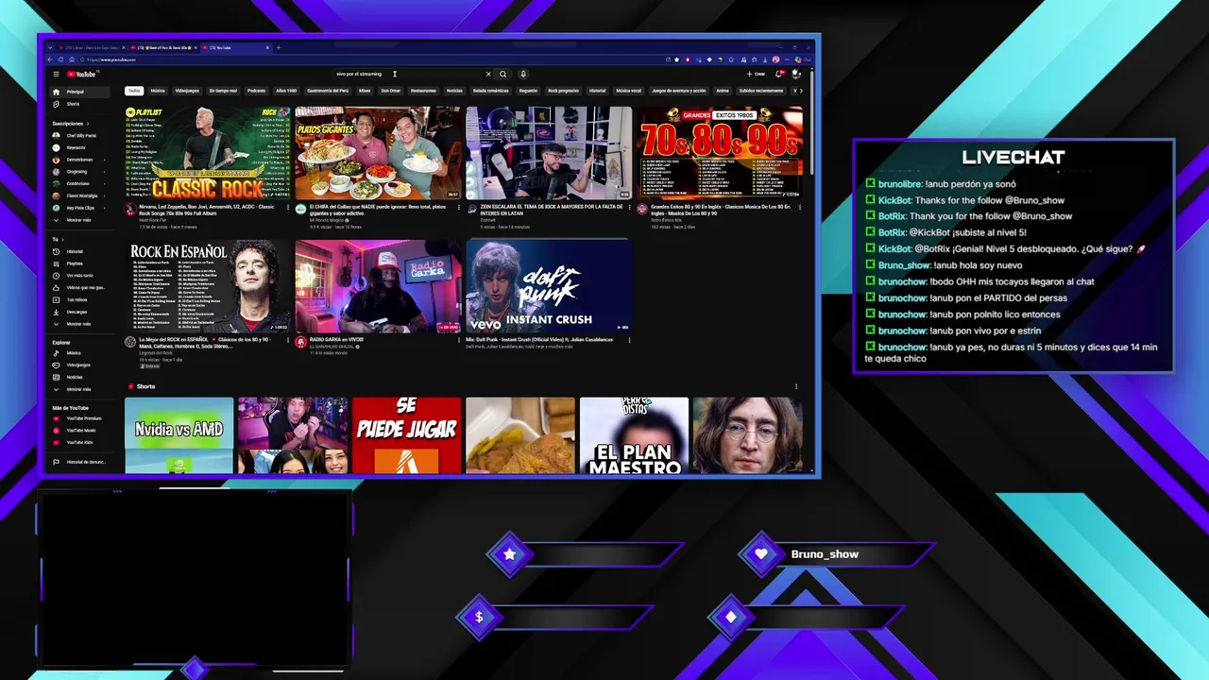Clear the search text with the X
1209x680 pixels.
tap(488, 75)
